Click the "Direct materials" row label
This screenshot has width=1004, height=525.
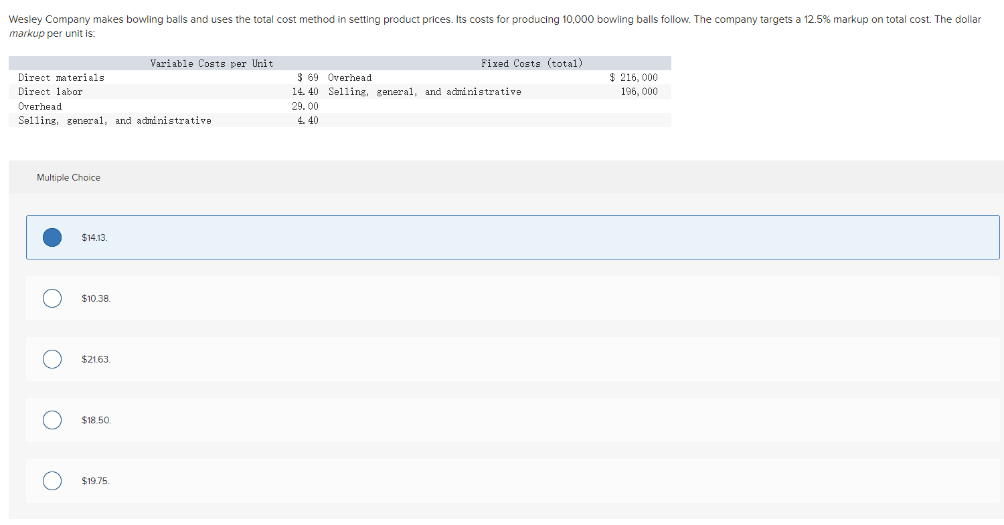point(62,78)
